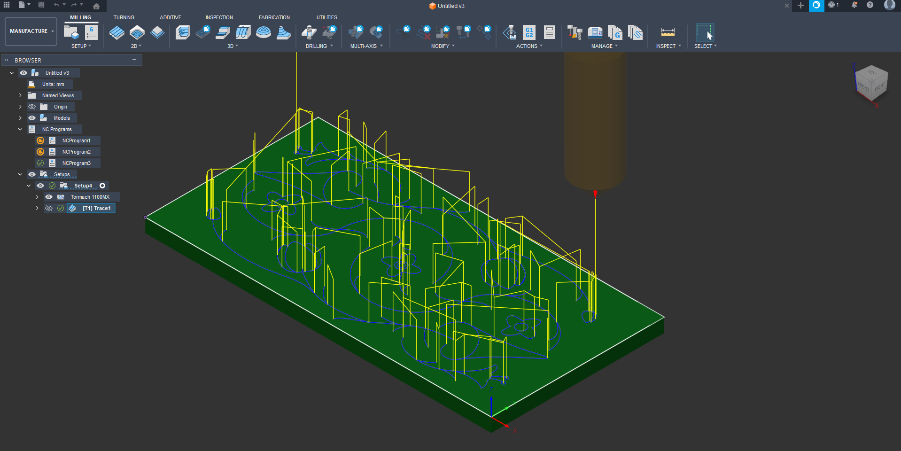This screenshot has height=451, width=901.
Task: Open the INSPECTION ribbon tab
Action: pyautogui.click(x=219, y=17)
